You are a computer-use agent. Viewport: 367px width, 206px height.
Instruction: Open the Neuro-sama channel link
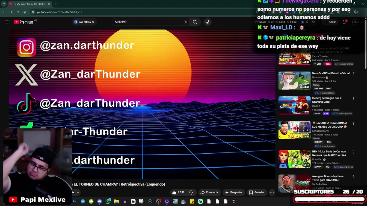coord(318,78)
